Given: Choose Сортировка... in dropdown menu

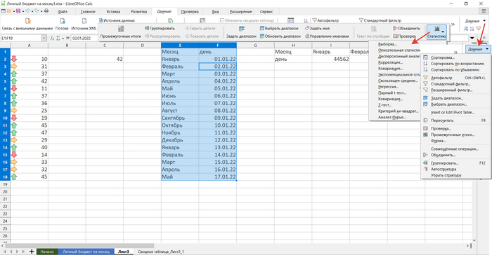Looking at the screenshot, I should coord(443,57).
